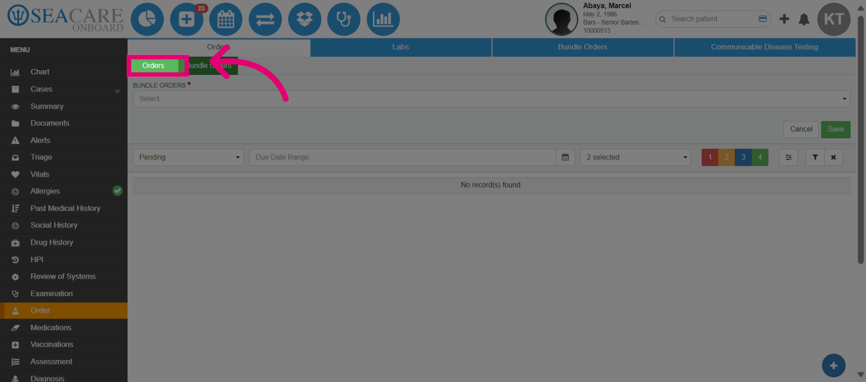
Task: Open the KT user profile avatar
Action: [x=834, y=19]
